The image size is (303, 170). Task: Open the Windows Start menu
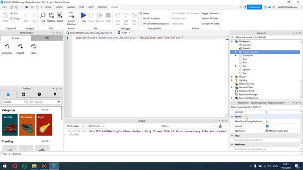tap(5, 166)
